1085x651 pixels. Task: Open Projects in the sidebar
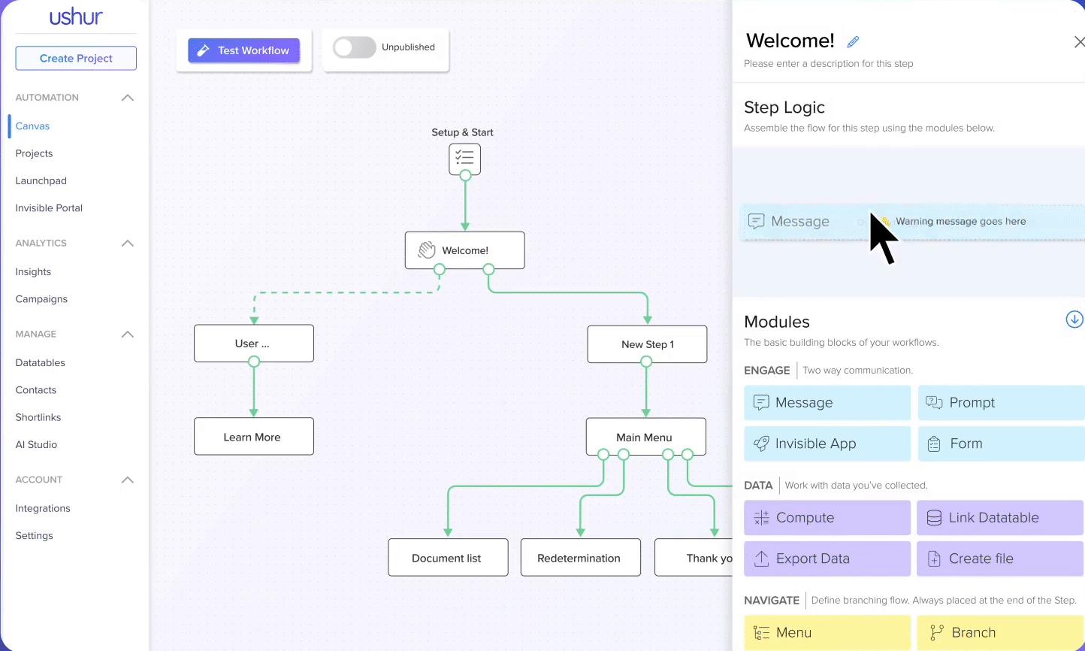[x=35, y=153]
